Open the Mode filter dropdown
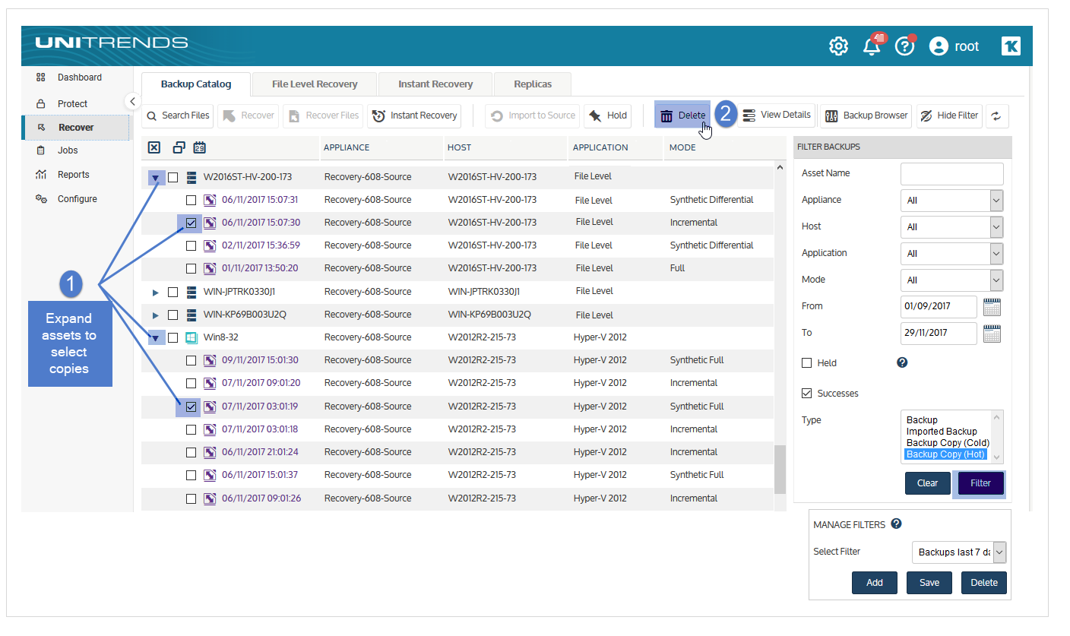The image size is (1070, 636). pos(951,280)
